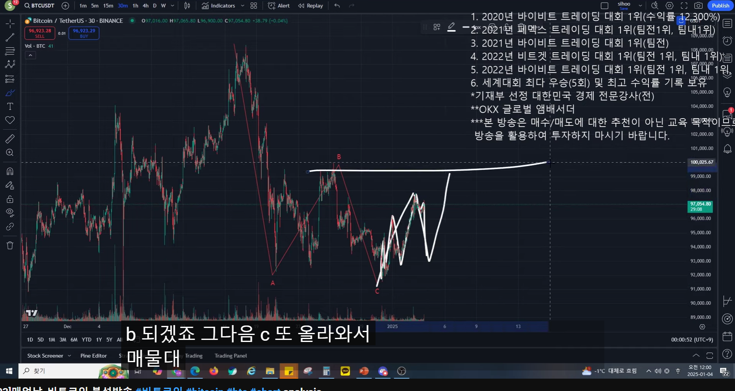Toggle magnet mode for drawings
Screen dimensions: 735x391
point(10,171)
